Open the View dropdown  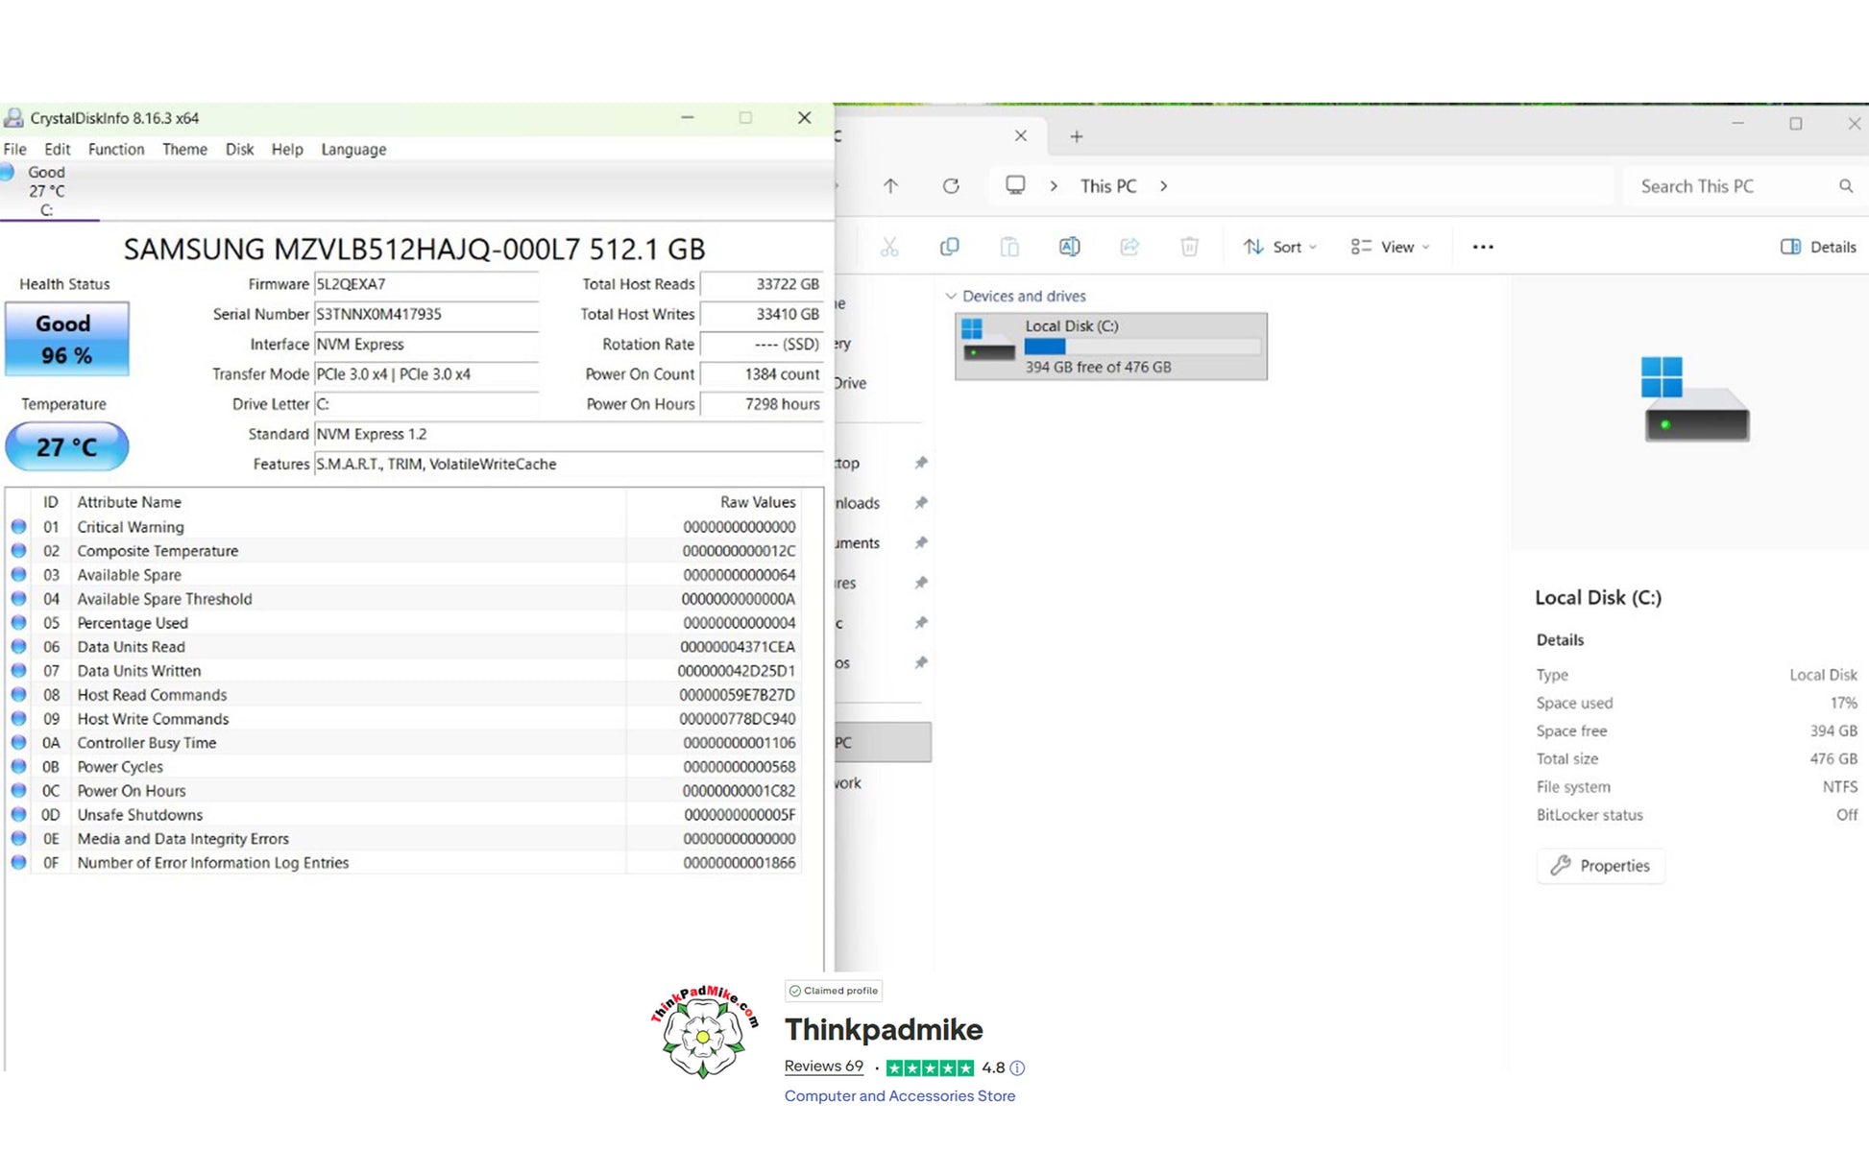(x=1390, y=247)
